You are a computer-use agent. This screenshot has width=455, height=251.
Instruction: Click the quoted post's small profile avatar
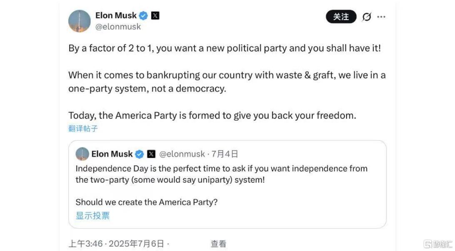(x=82, y=154)
